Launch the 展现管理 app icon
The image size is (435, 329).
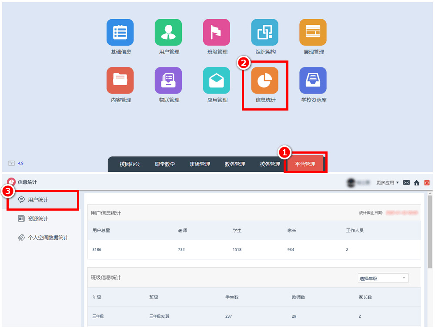[x=313, y=33]
